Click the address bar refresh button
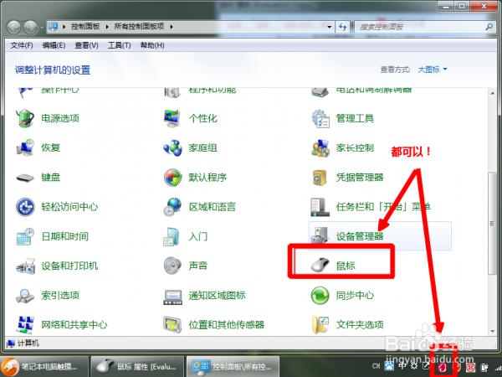502x377 pixels. click(343, 27)
